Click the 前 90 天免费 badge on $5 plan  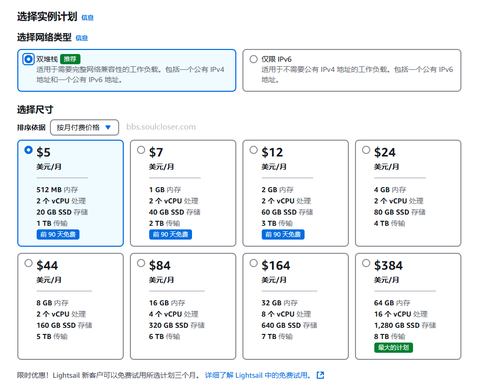pos(58,234)
